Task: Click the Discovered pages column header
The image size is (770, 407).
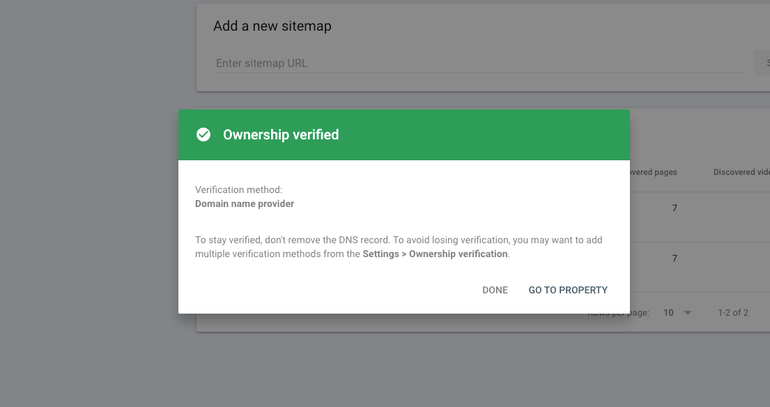Action: (x=653, y=172)
